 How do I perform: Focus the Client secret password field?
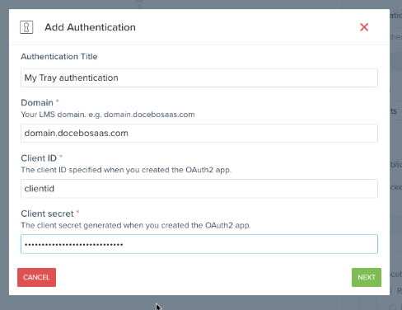[x=199, y=244]
